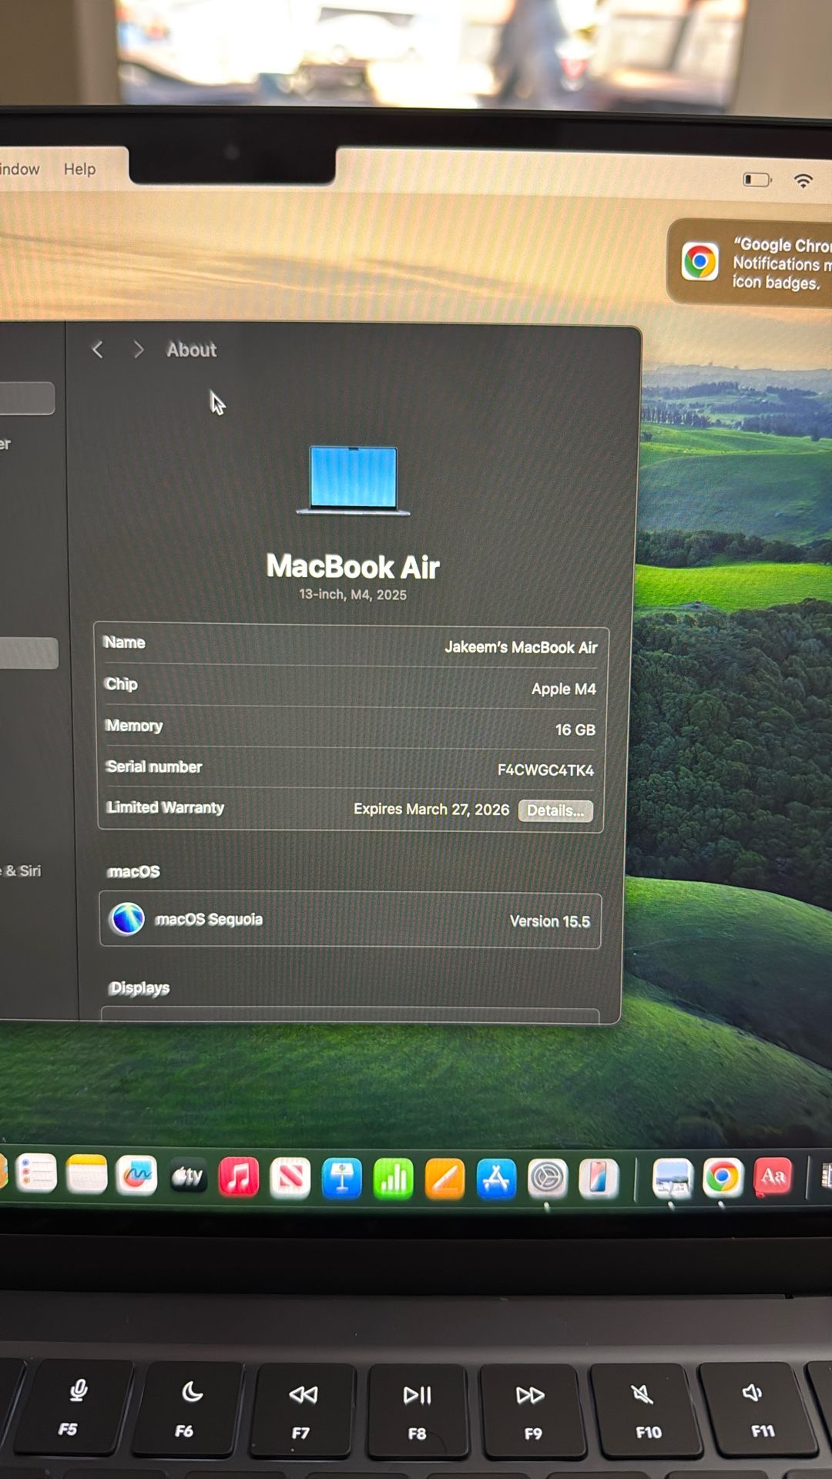Click the MacBook Air image thumbnail
Viewport: 832px width, 1479px height.
tap(353, 480)
